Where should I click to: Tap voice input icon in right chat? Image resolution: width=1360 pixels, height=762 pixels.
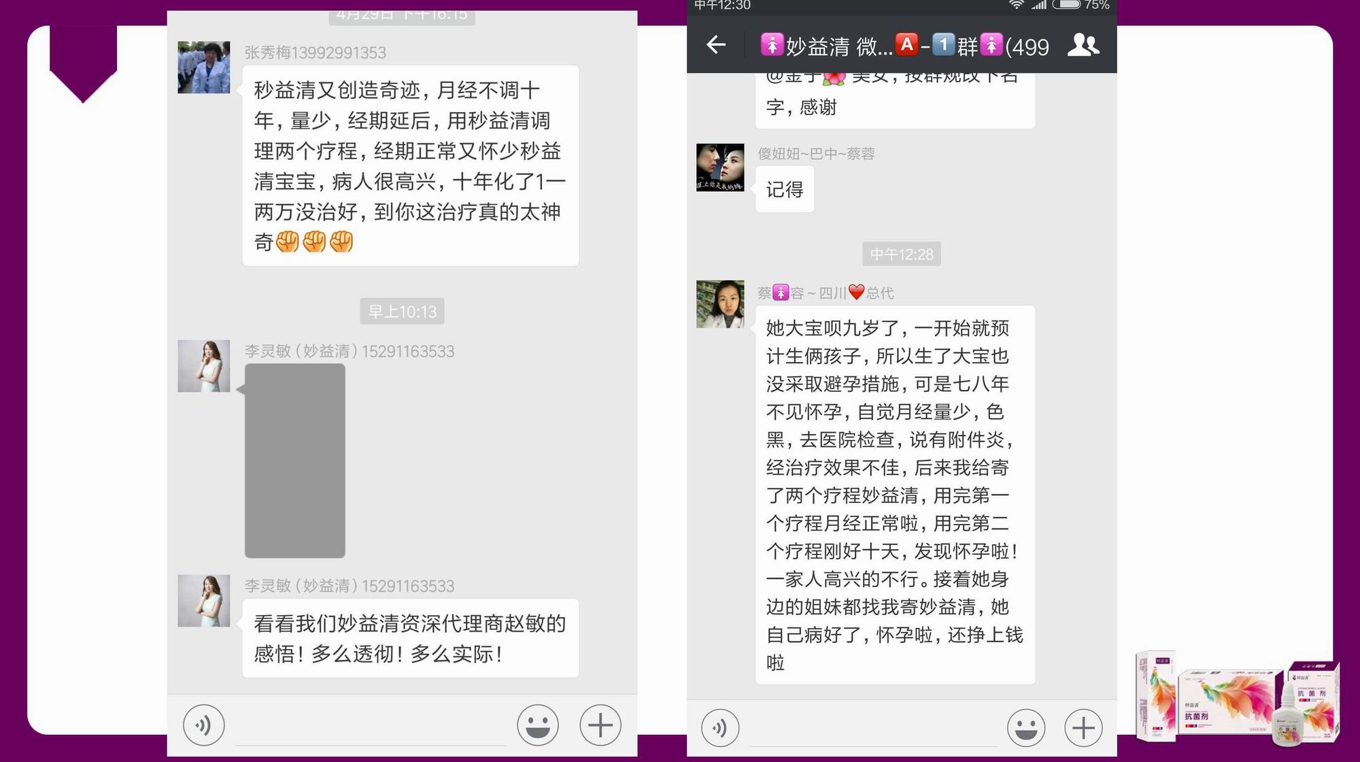pos(720,728)
